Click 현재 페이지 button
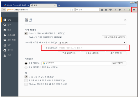The width and height of the screenshot is (138, 97). click(x=69, y=53)
